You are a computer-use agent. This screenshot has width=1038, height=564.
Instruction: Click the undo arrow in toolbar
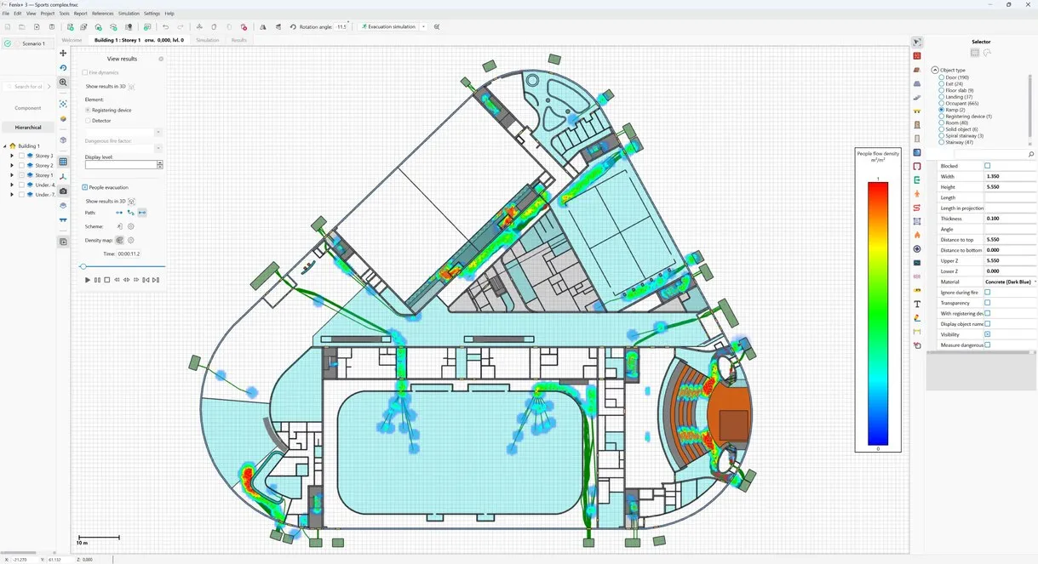(165, 27)
